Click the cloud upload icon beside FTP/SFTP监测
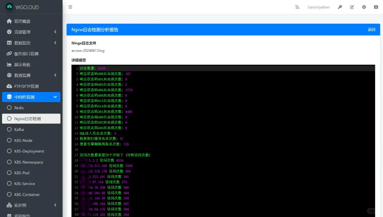The width and height of the screenshot is (383, 217). click(x=9, y=86)
